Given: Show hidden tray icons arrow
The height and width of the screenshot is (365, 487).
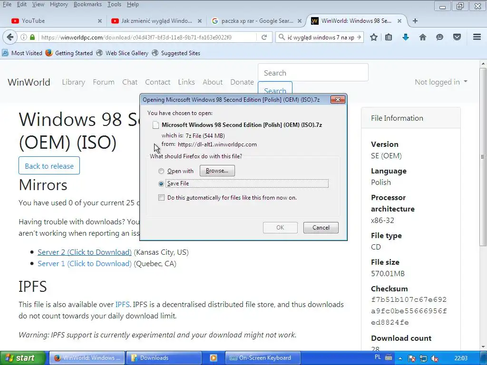Looking at the screenshot, I should [x=400, y=358].
